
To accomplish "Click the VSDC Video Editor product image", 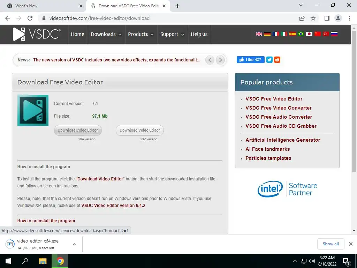I will pos(33,110).
